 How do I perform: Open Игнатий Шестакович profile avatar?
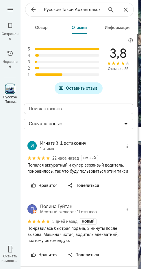click(x=32, y=146)
